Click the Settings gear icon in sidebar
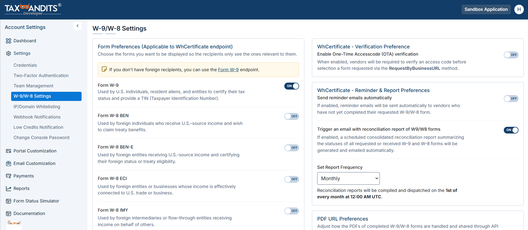528x230 pixels. (x=9, y=53)
